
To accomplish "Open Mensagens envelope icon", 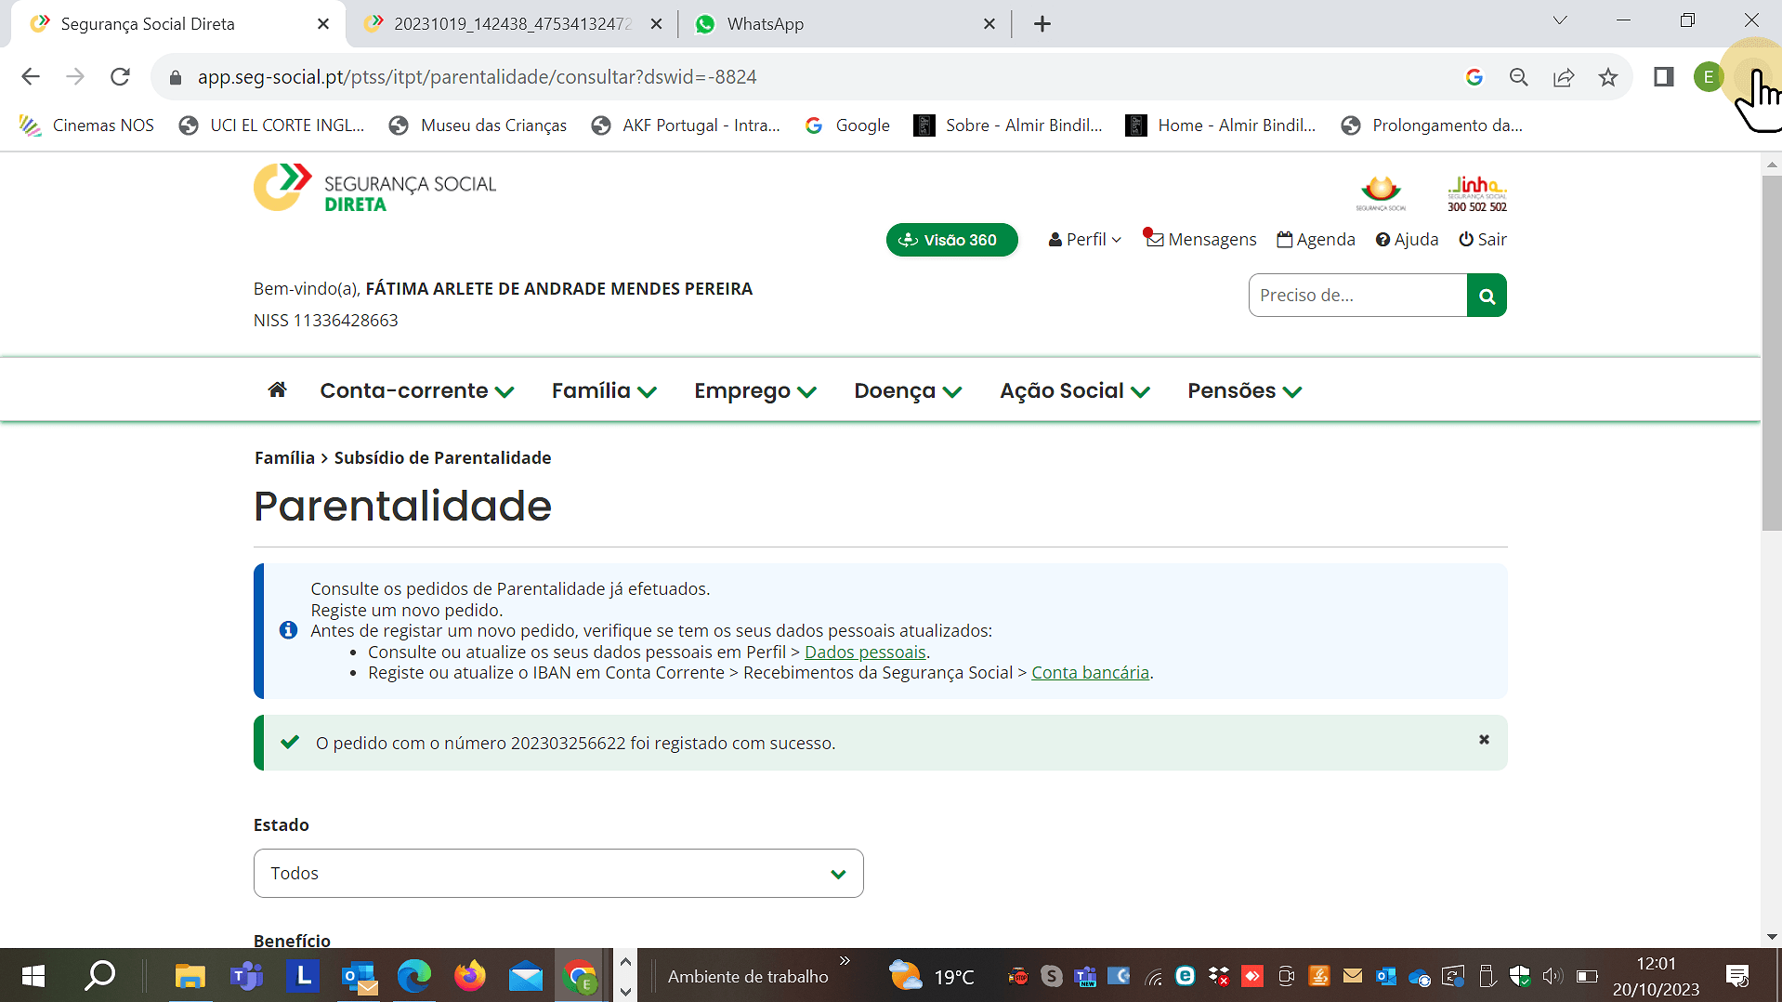I will coord(1154,239).
